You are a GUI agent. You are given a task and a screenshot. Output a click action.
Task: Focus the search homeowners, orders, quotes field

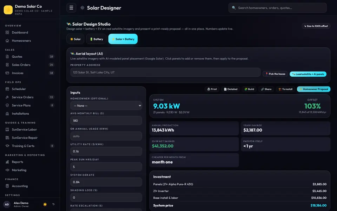[277, 8]
